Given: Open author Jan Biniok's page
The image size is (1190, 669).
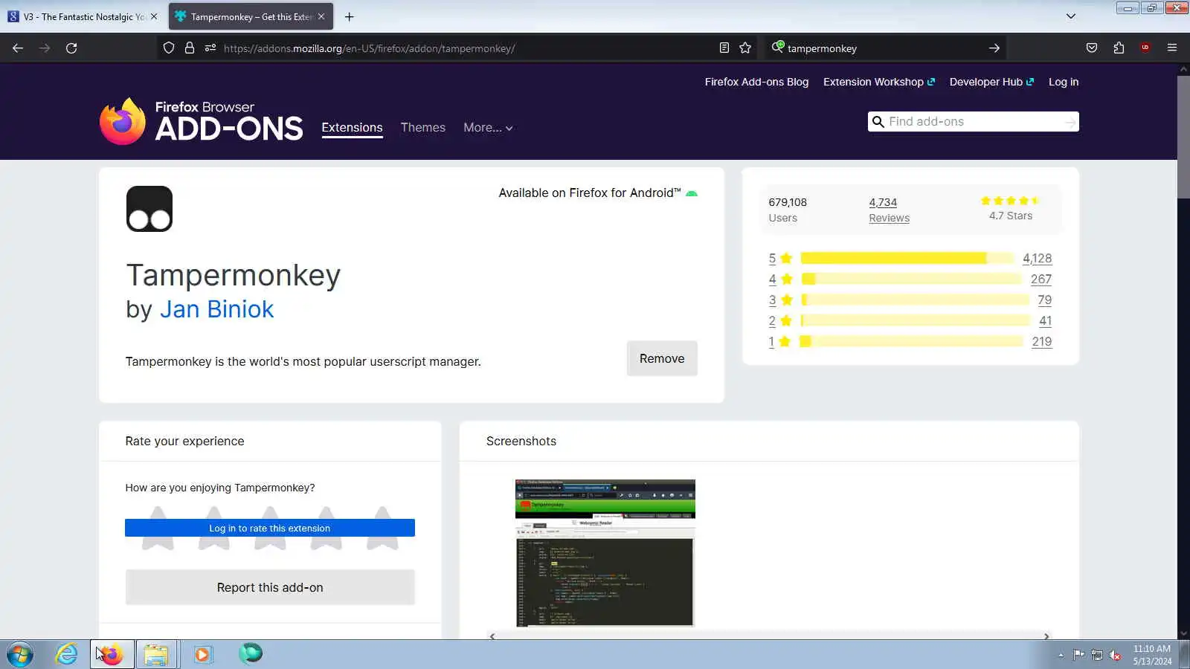Looking at the screenshot, I should click(x=216, y=309).
